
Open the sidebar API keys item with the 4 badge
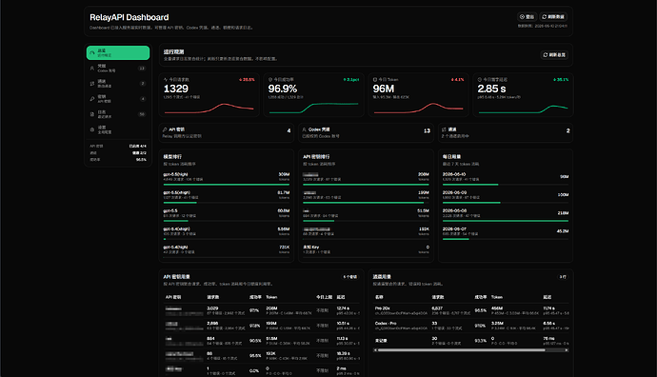(x=118, y=99)
